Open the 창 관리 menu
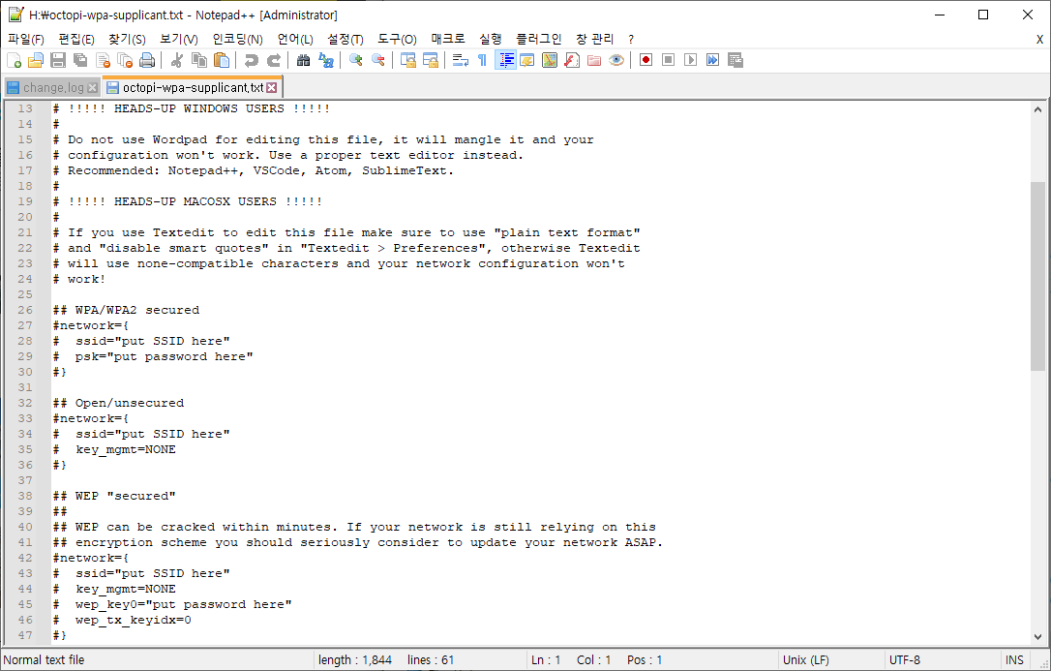Image resolution: width=1051 pixels, height=671 pixels. [594, 39]
